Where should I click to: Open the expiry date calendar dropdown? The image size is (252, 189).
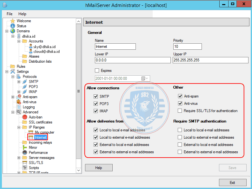[145, 79]
